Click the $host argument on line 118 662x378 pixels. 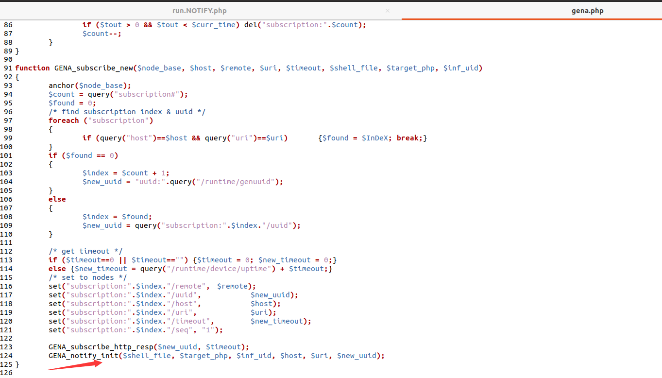pyautogui.click(x=261, y=304)
